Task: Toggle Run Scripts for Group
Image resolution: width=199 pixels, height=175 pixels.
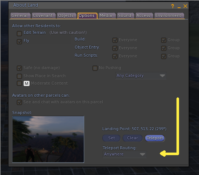Action: pyautogui.click(x=164, y=56)
